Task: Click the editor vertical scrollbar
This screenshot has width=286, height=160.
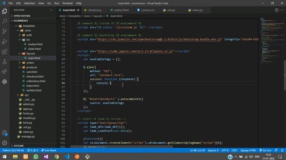Action: pos(285,75)
